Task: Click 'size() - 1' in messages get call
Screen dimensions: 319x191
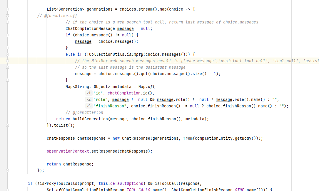Action: (x=204, y=74)
